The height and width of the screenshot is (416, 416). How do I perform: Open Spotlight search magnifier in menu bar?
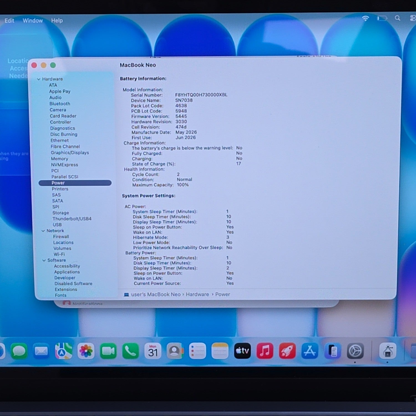click(x=397, y=18)
